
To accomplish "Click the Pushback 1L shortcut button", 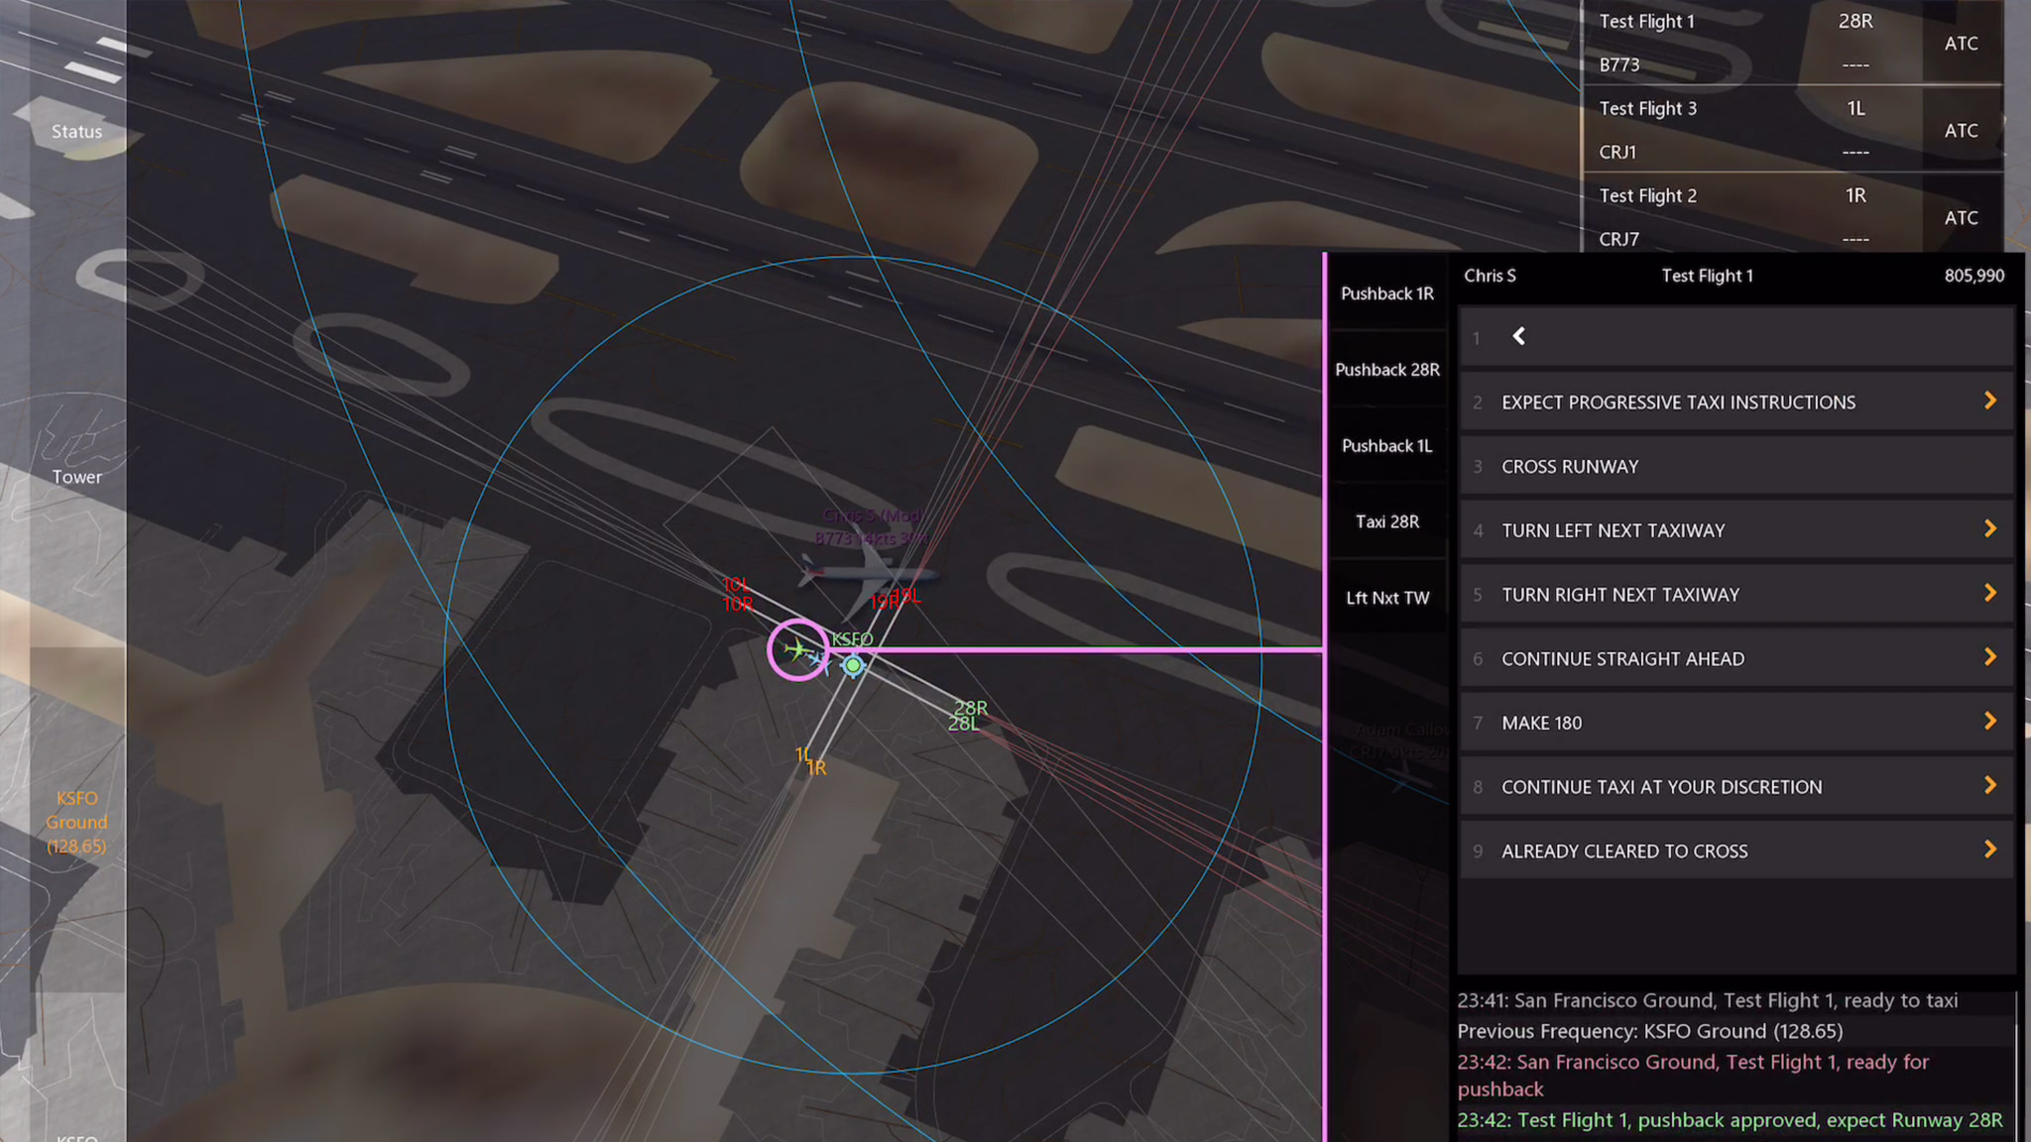I will [x=1387, y=446].
